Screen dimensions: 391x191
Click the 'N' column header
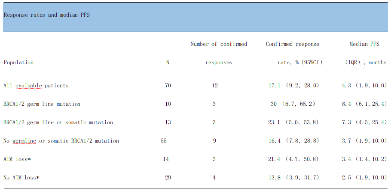[168, 63]
